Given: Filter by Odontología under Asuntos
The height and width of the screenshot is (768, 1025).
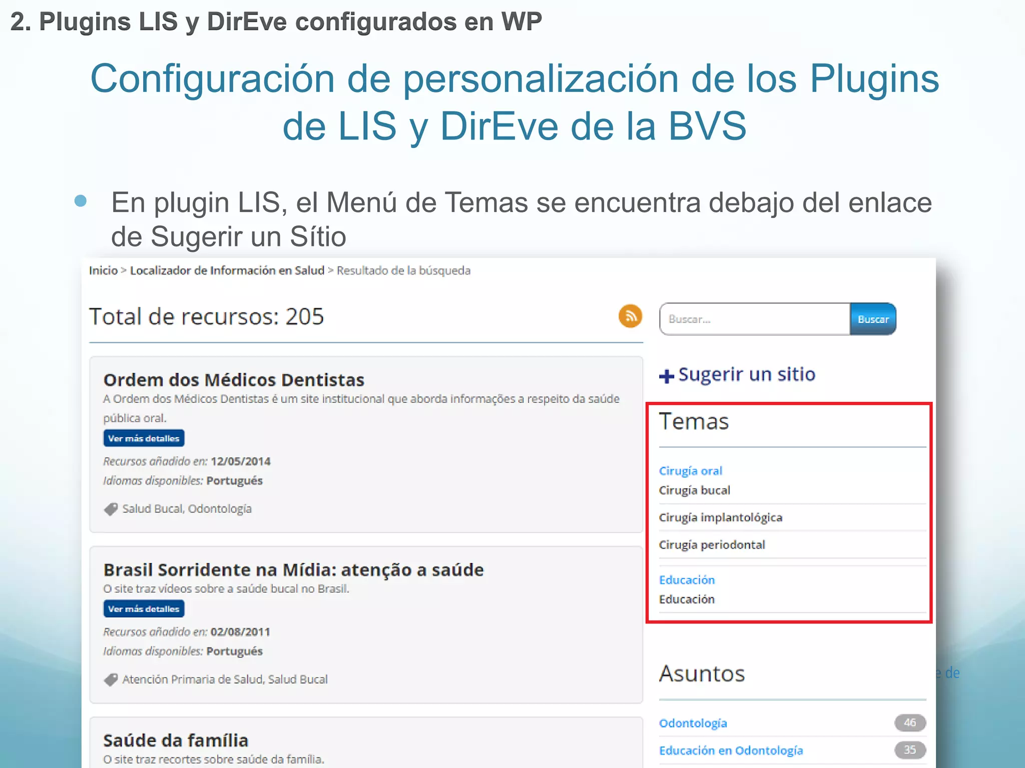Looking at the screenshot, I should coord(693,723).
